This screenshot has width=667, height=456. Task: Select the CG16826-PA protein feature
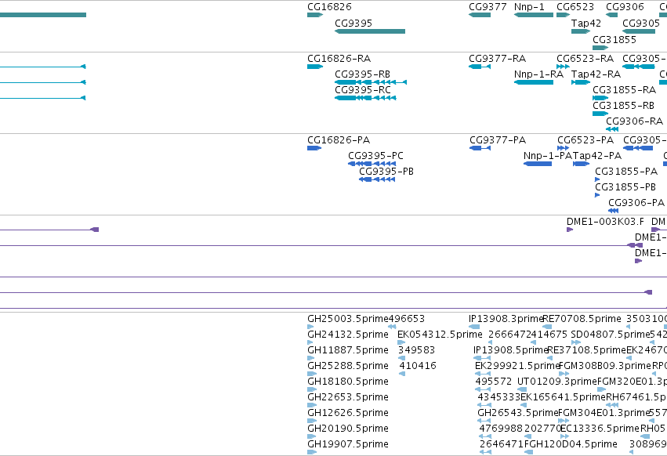314,148
